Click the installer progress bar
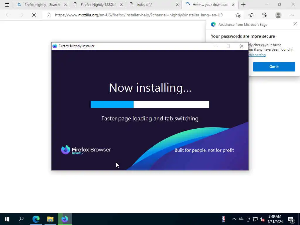This screenshot has width=300, height=225. point(150,104)
